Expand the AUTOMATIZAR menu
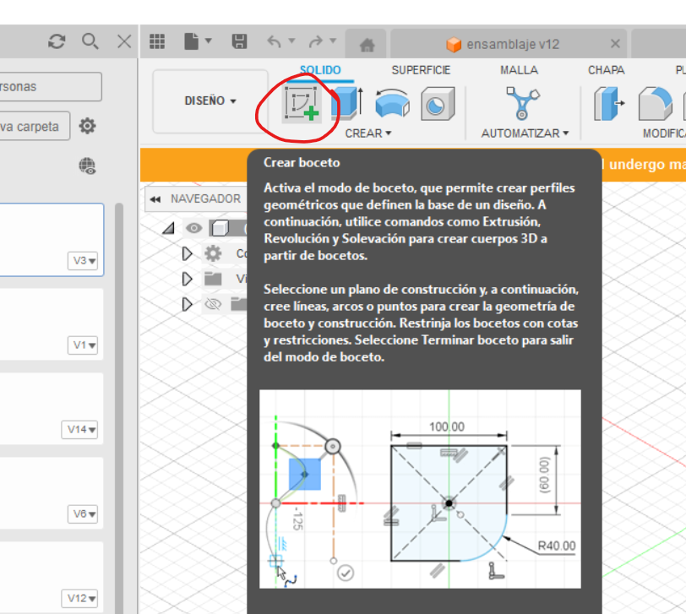686x614 pixels. coord(525,133)
